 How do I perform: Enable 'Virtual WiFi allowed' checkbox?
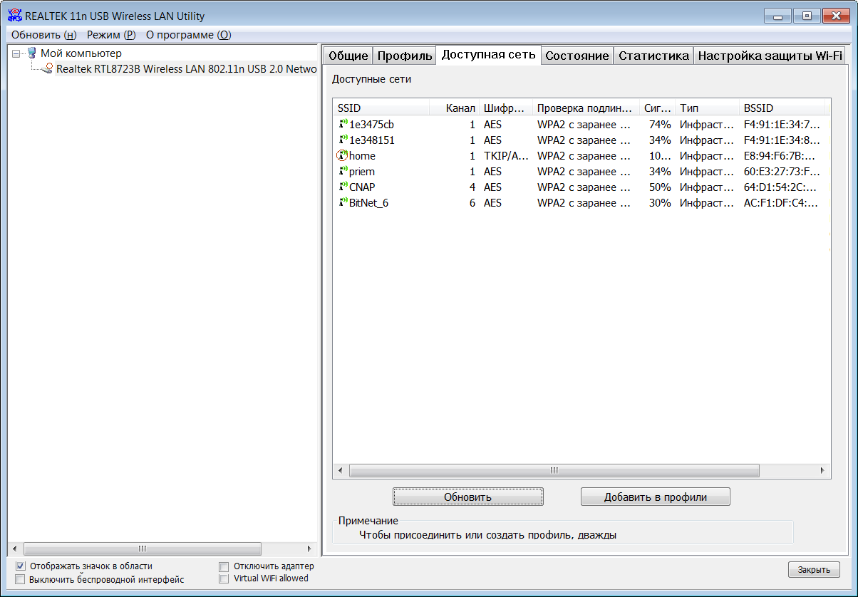tap(224, 578)
